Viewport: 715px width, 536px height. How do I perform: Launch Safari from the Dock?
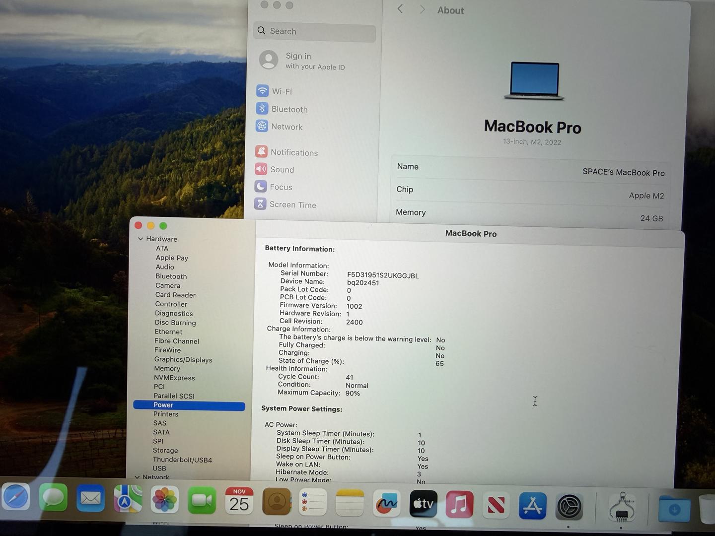[15, 498]
